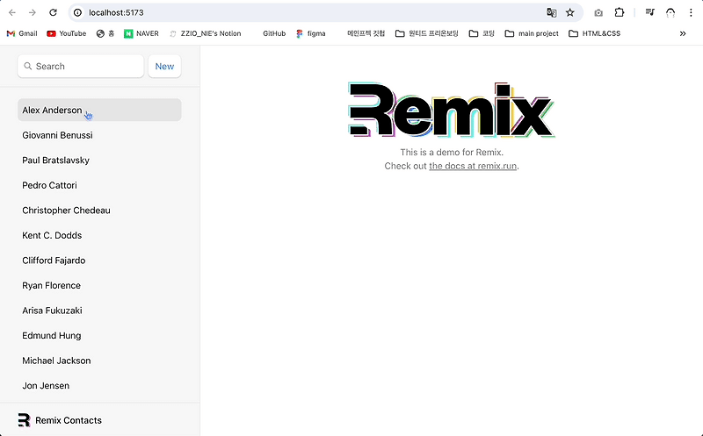Image resolution: width=703 pixels, height=436 pixels.
Task: Open the NAVER bookmark
Action: coord(141,33)
